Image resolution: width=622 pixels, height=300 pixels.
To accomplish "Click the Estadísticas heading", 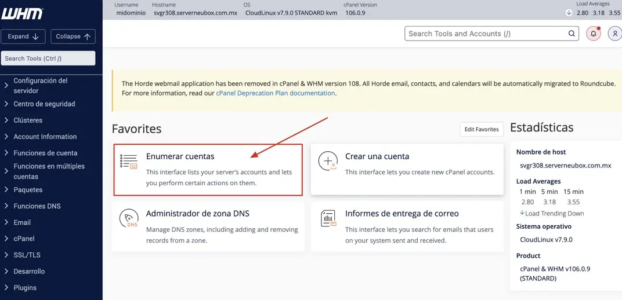I will 542,127.
